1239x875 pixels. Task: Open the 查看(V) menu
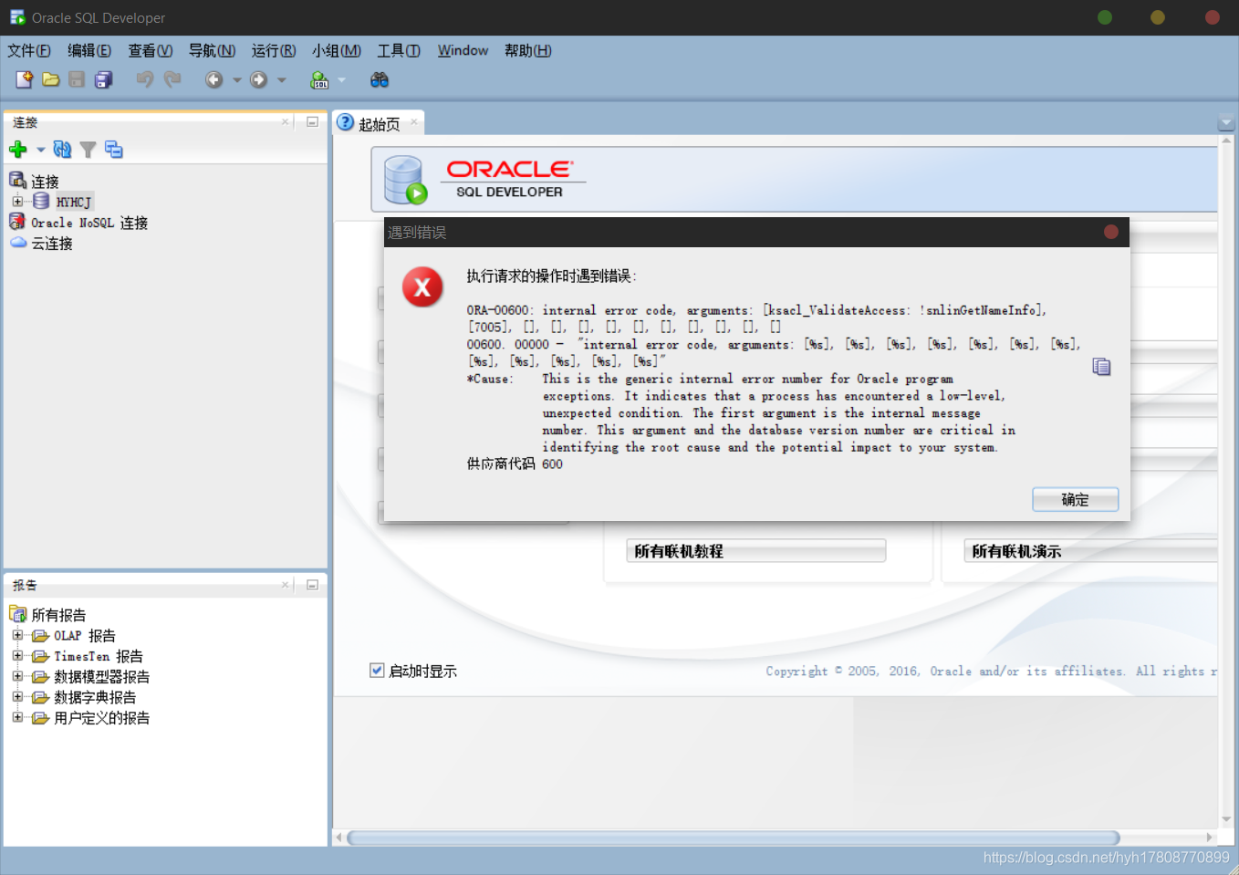[151, 50]
